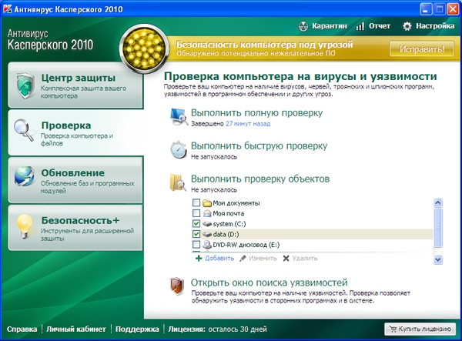The image size is (462, 341).
Task: Click the object list scrollbar thumb
Action: pyautogui.click(x=438, y=227)
